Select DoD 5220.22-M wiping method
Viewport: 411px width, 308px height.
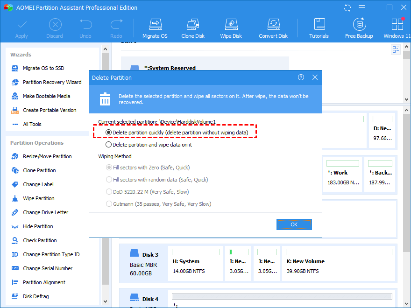coord(109,192)
